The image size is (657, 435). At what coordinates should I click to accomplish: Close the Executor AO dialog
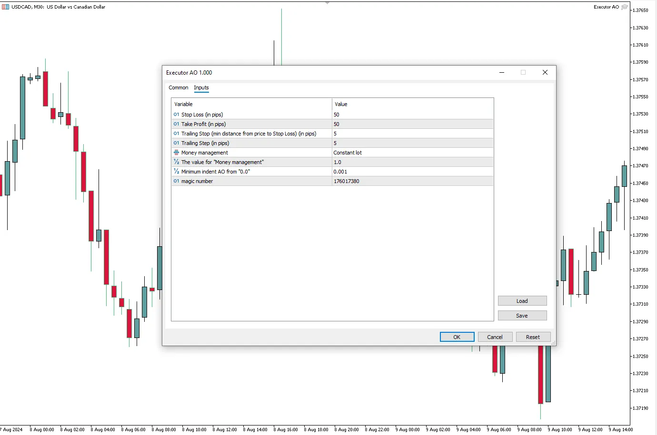pos(545,72)
